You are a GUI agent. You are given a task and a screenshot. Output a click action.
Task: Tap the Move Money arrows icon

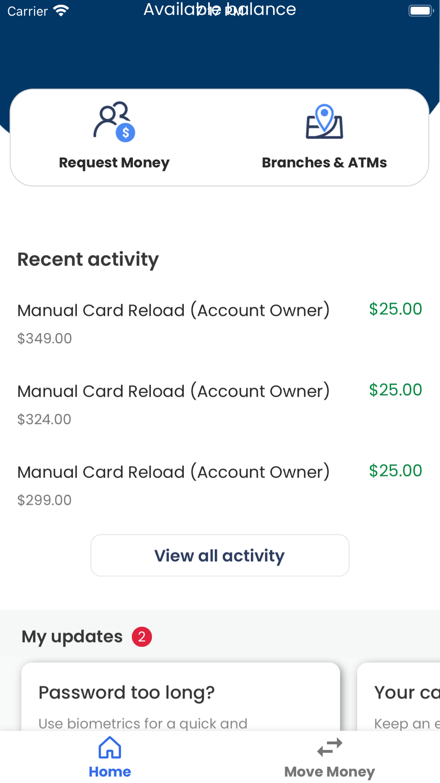click(x=330, y=747)
